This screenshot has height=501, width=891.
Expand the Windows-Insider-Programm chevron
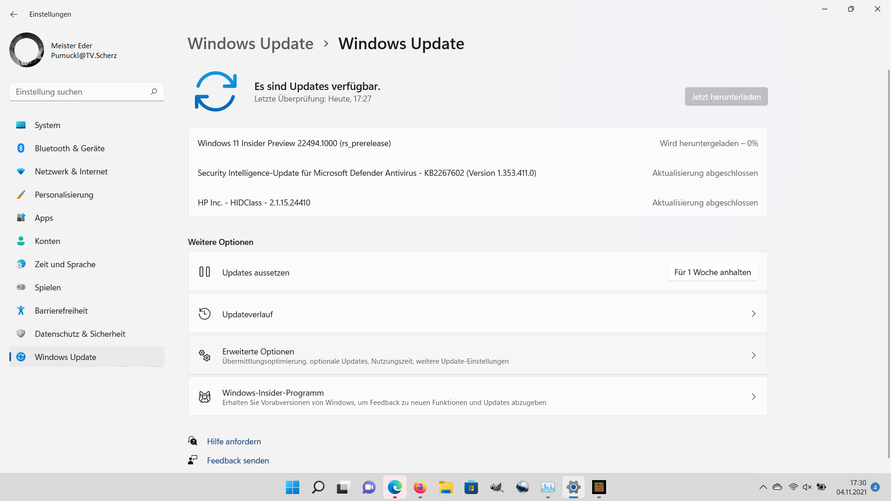(x=753, y=397)
